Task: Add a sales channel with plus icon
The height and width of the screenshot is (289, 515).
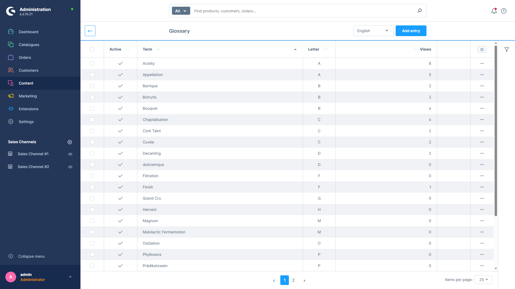Action: tap(70, 142)
